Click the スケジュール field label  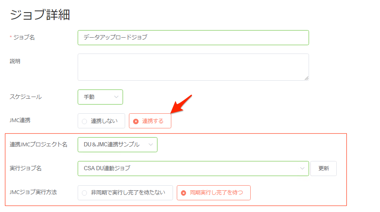tap(26, 97)
